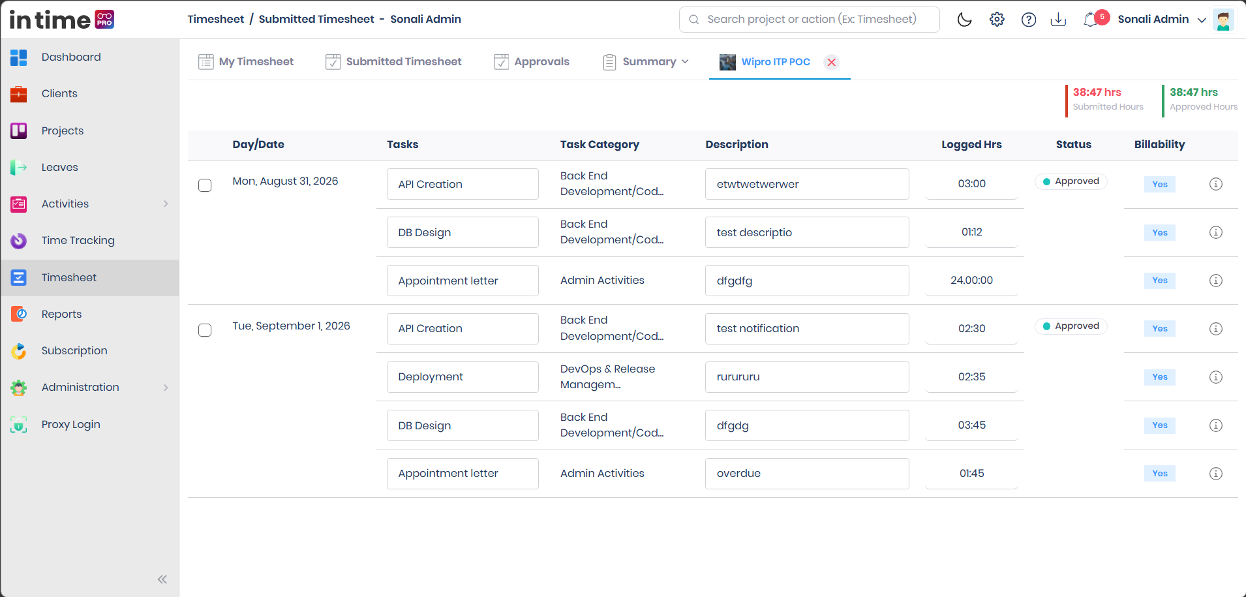Click the intime PRO logo

coord(62,20)
